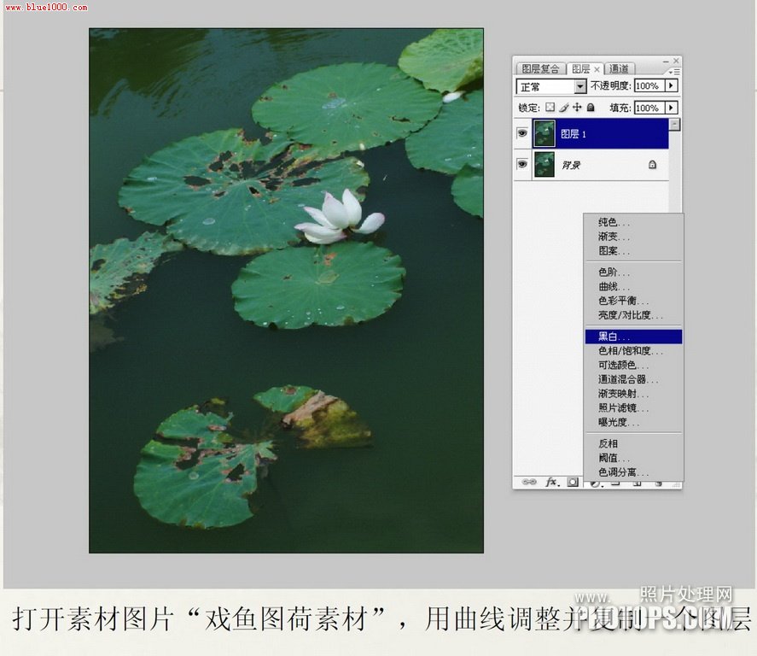
Task: Click the 填充 100% value field
Action: click(649, 108)
